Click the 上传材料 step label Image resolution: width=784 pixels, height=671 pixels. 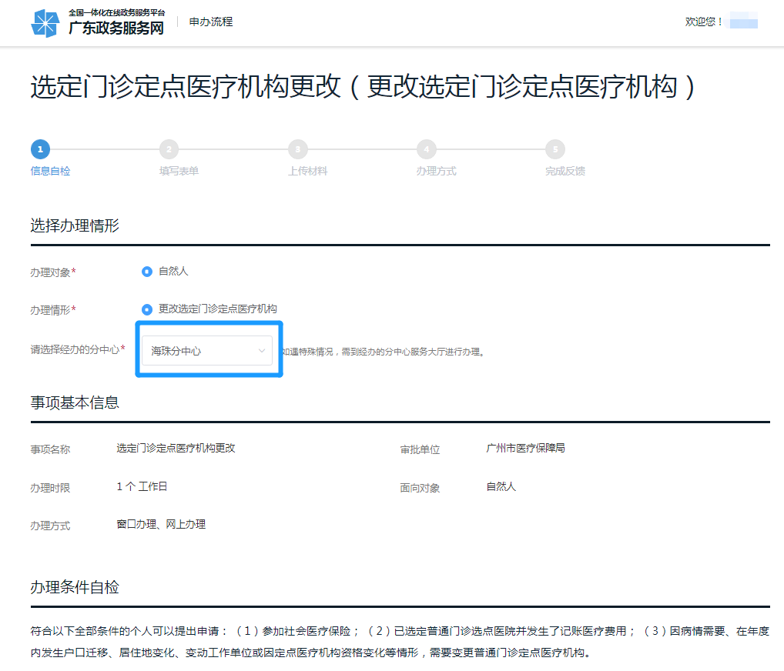[307, 171]
